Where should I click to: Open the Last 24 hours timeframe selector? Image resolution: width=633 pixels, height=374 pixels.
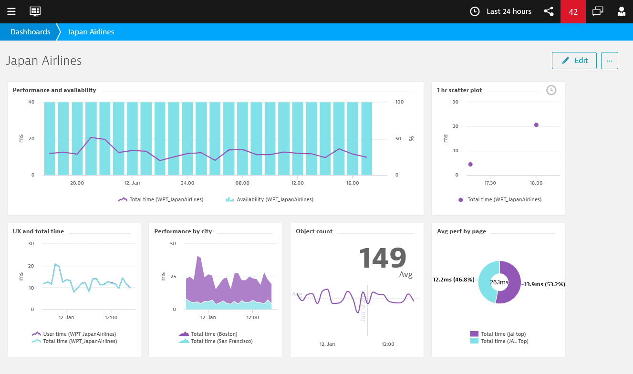[509, 11]
